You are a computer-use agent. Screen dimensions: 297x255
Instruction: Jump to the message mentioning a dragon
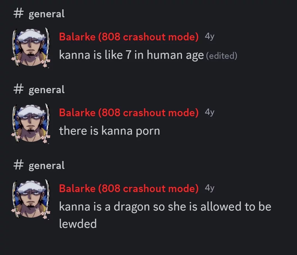(x=165, y=215)
